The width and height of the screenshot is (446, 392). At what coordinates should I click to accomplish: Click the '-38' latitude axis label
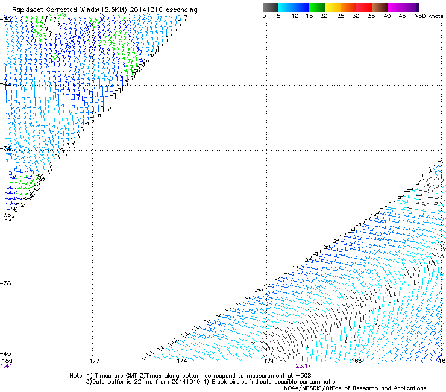coord(6,283)
